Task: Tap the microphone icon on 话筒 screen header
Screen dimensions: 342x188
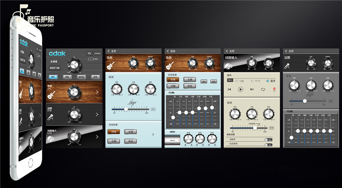Action: (287, 66)
